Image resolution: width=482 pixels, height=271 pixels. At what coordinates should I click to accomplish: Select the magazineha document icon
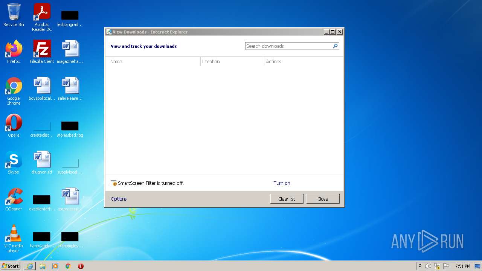click(70, 52)
